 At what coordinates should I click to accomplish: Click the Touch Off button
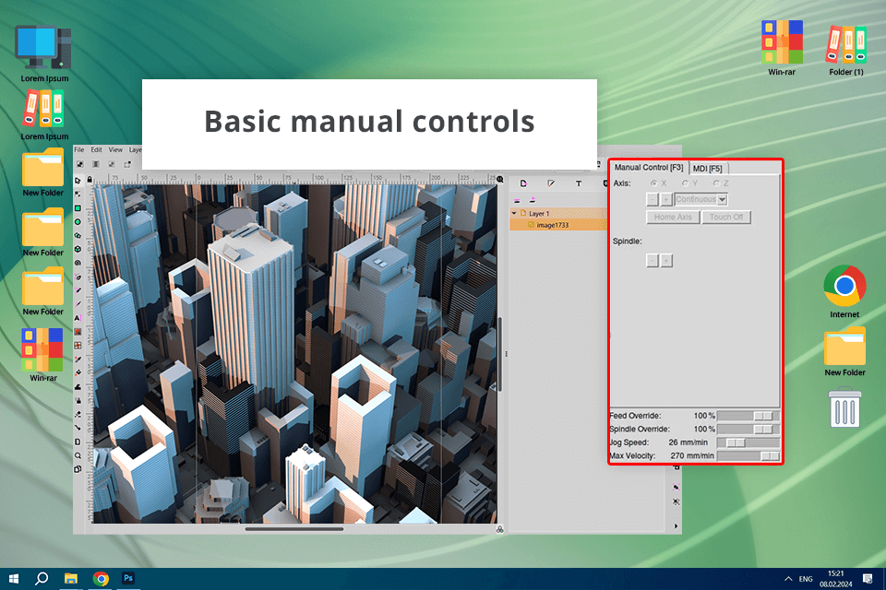click(726, 218)
